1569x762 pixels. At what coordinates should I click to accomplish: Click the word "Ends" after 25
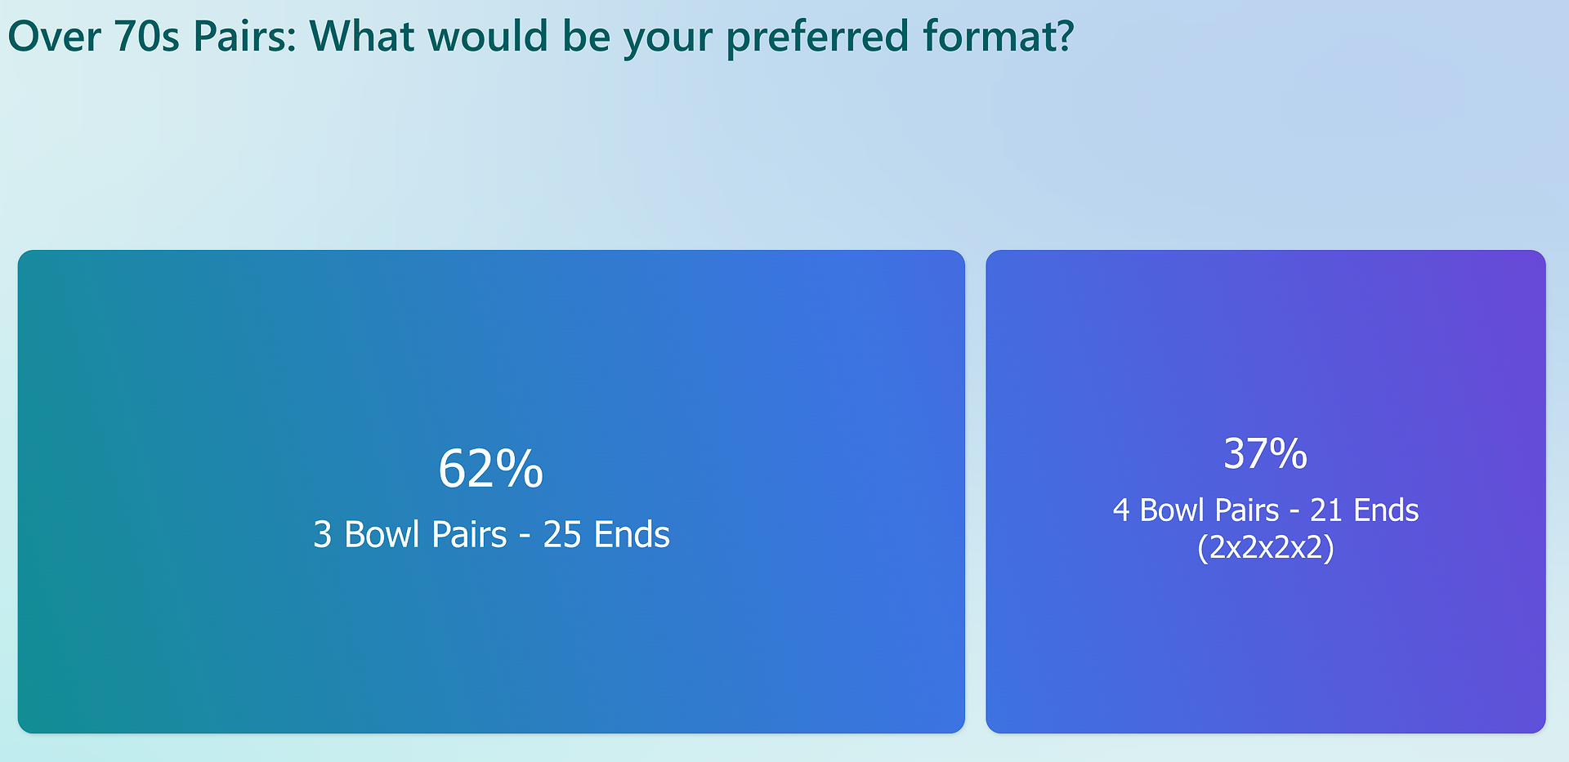pos(632,535)
